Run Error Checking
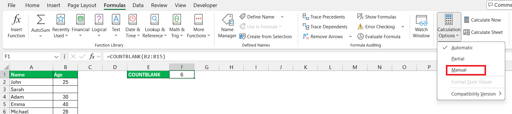This screenshot has height=114, width=512. click(x=376, y=26)
